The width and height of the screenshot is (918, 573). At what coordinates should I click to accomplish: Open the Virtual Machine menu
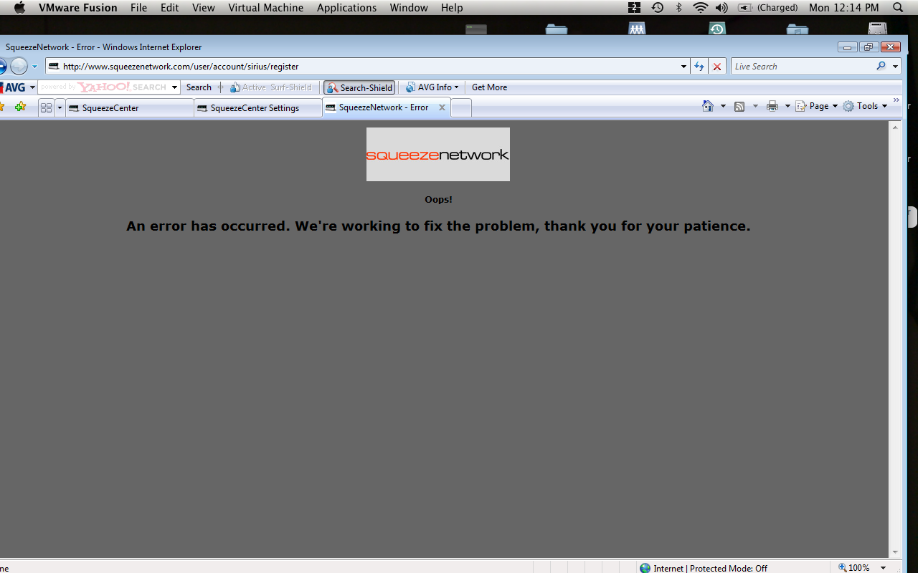[265, 8]
